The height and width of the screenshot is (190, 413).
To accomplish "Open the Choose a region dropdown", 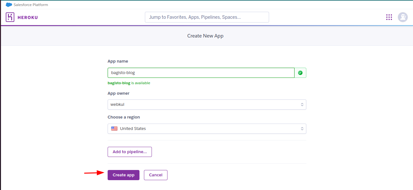I will click(207, 129).
